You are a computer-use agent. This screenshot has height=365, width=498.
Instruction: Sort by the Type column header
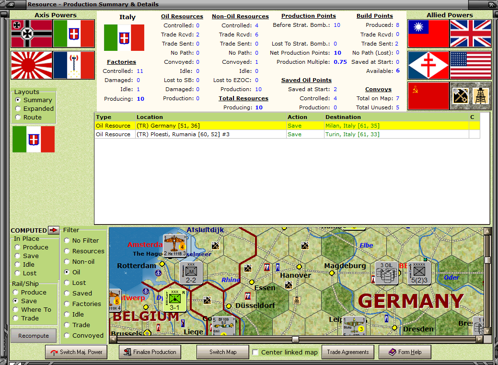click(x=115, y=117)
